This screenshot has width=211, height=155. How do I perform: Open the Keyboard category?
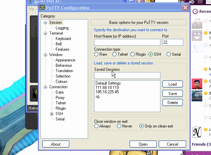point(63,39)
